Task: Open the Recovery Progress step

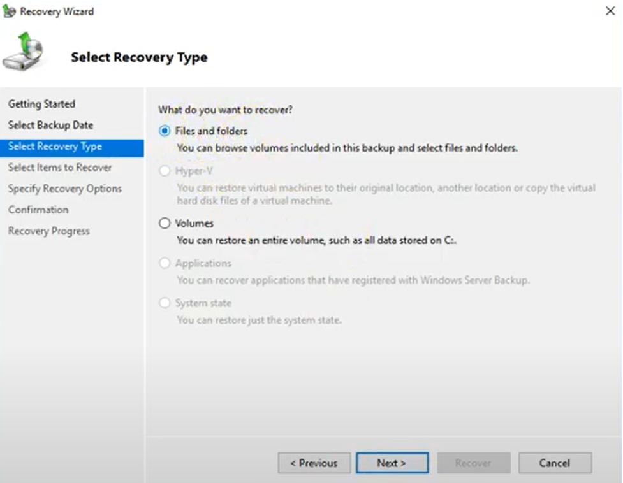Action: 48,231
